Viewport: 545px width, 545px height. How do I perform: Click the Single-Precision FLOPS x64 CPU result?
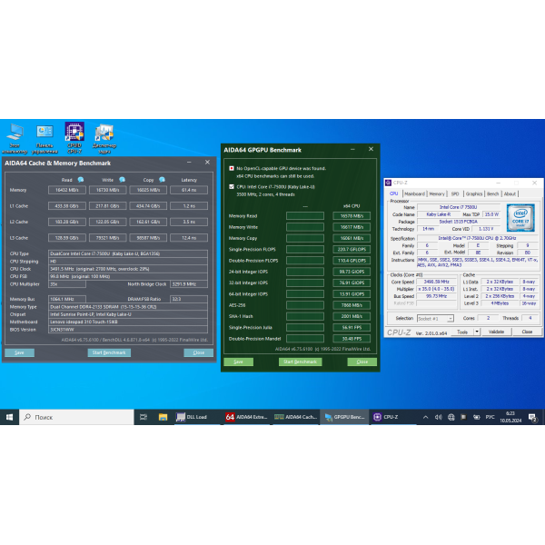pyautogui.click(x=352, y=249)
